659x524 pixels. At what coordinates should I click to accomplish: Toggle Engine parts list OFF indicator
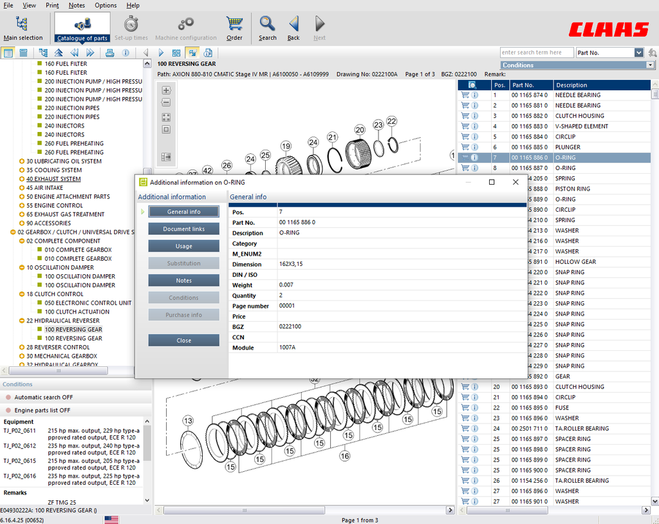[8, 411]
